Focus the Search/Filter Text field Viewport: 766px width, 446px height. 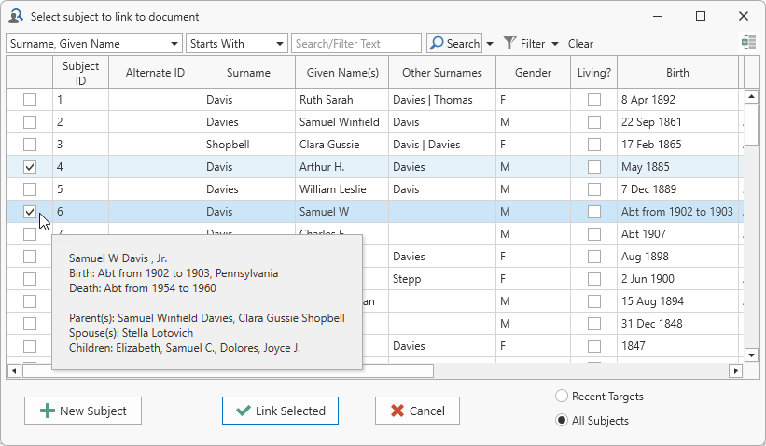click(356, 44)
